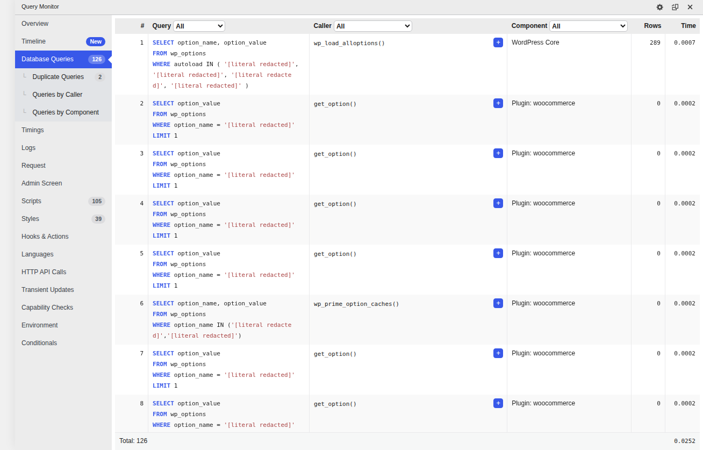The height and width of the screenshot is (450, 703).
Task: Open the Styles panel
Action: (x=63, y=219)
